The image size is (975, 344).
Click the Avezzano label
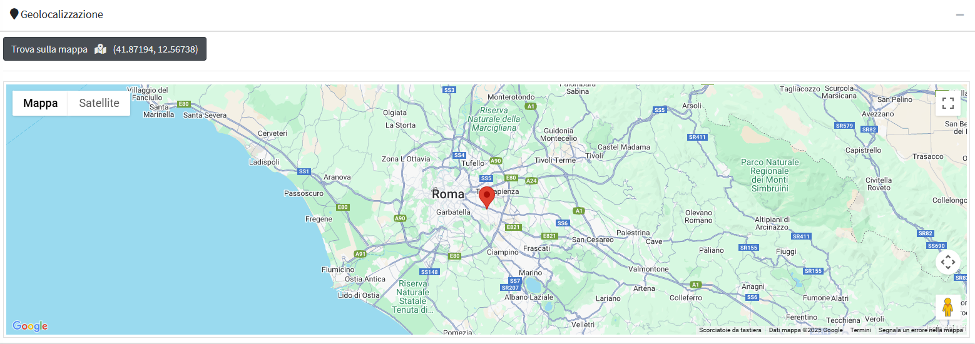click(x=878, y=114)
